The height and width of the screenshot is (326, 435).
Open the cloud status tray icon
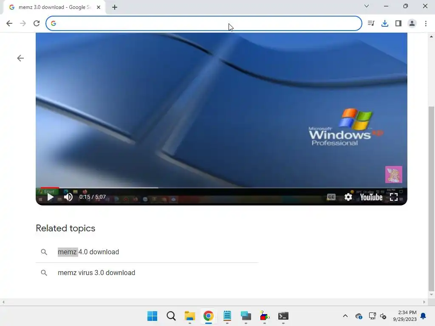(359, 316)
